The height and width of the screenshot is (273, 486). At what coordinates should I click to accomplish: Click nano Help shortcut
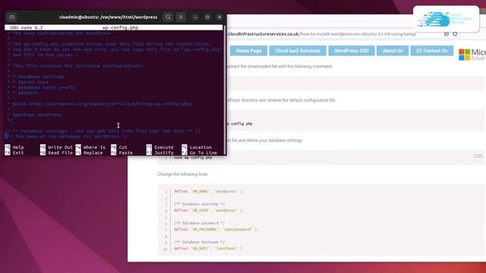(14, 147)
